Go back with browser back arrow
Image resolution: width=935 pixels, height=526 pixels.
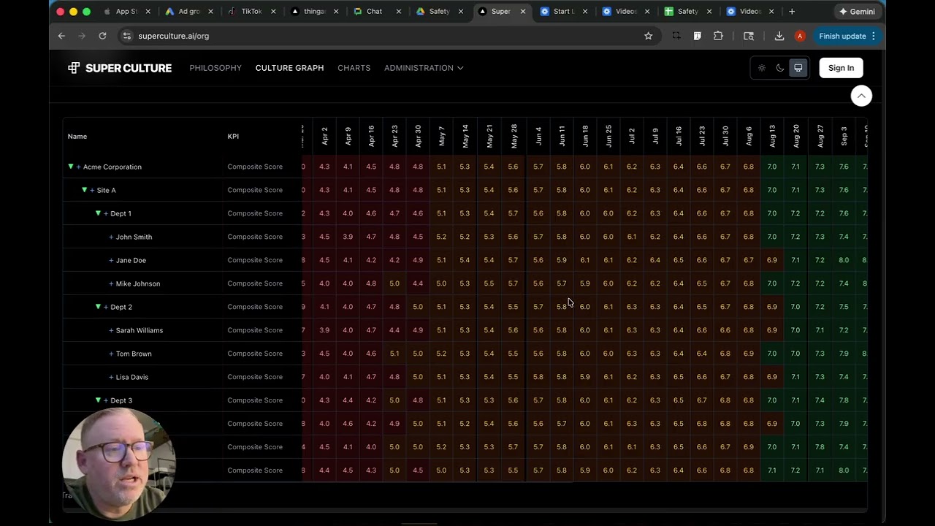click(61, 36)
